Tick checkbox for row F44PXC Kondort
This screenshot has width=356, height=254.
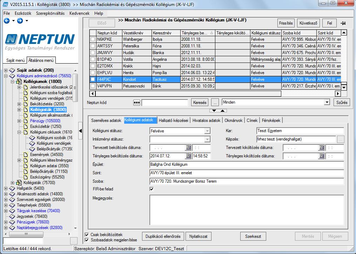pos(93,79)
